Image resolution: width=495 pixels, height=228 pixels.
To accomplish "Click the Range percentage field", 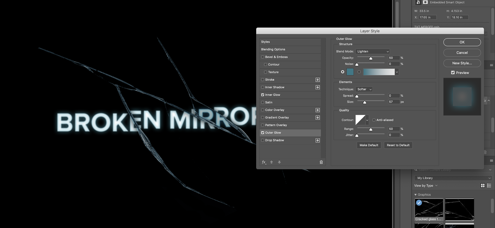I will click(394, 129).
